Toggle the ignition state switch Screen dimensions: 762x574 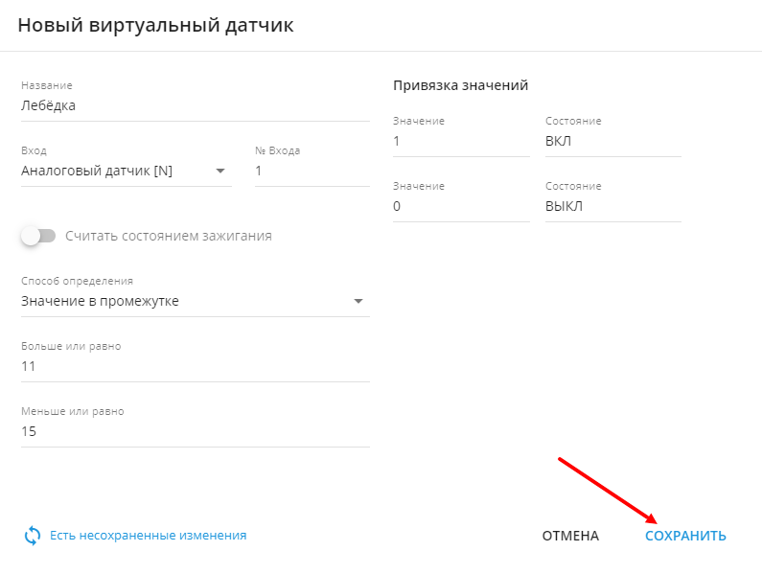39,236
